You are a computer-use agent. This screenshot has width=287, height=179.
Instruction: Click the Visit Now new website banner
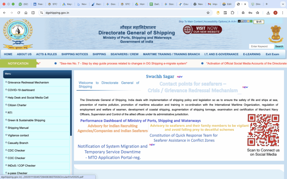pos(202,30)
